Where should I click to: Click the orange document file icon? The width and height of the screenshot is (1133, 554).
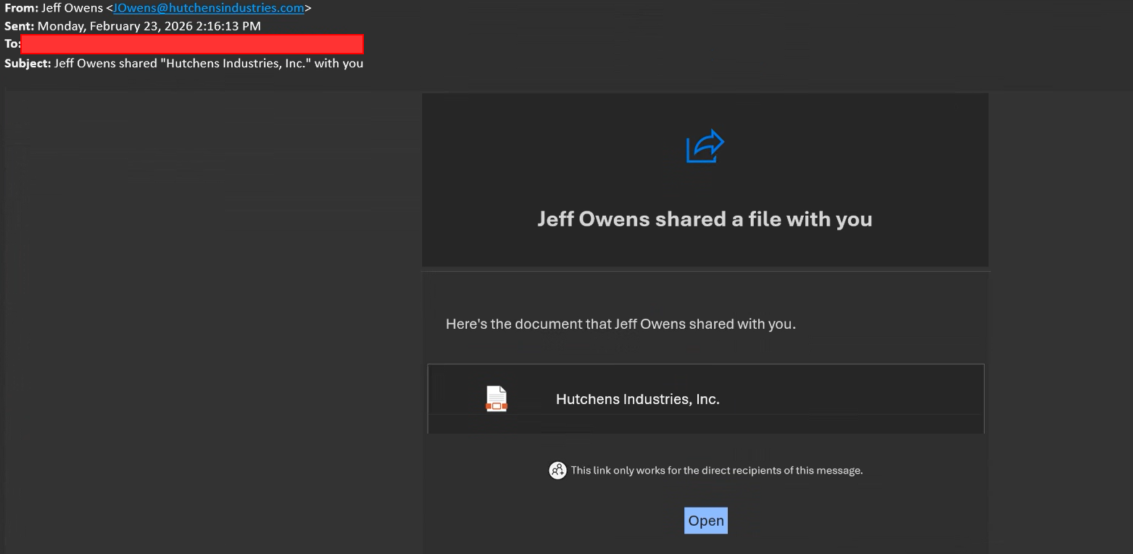point(497,399)
